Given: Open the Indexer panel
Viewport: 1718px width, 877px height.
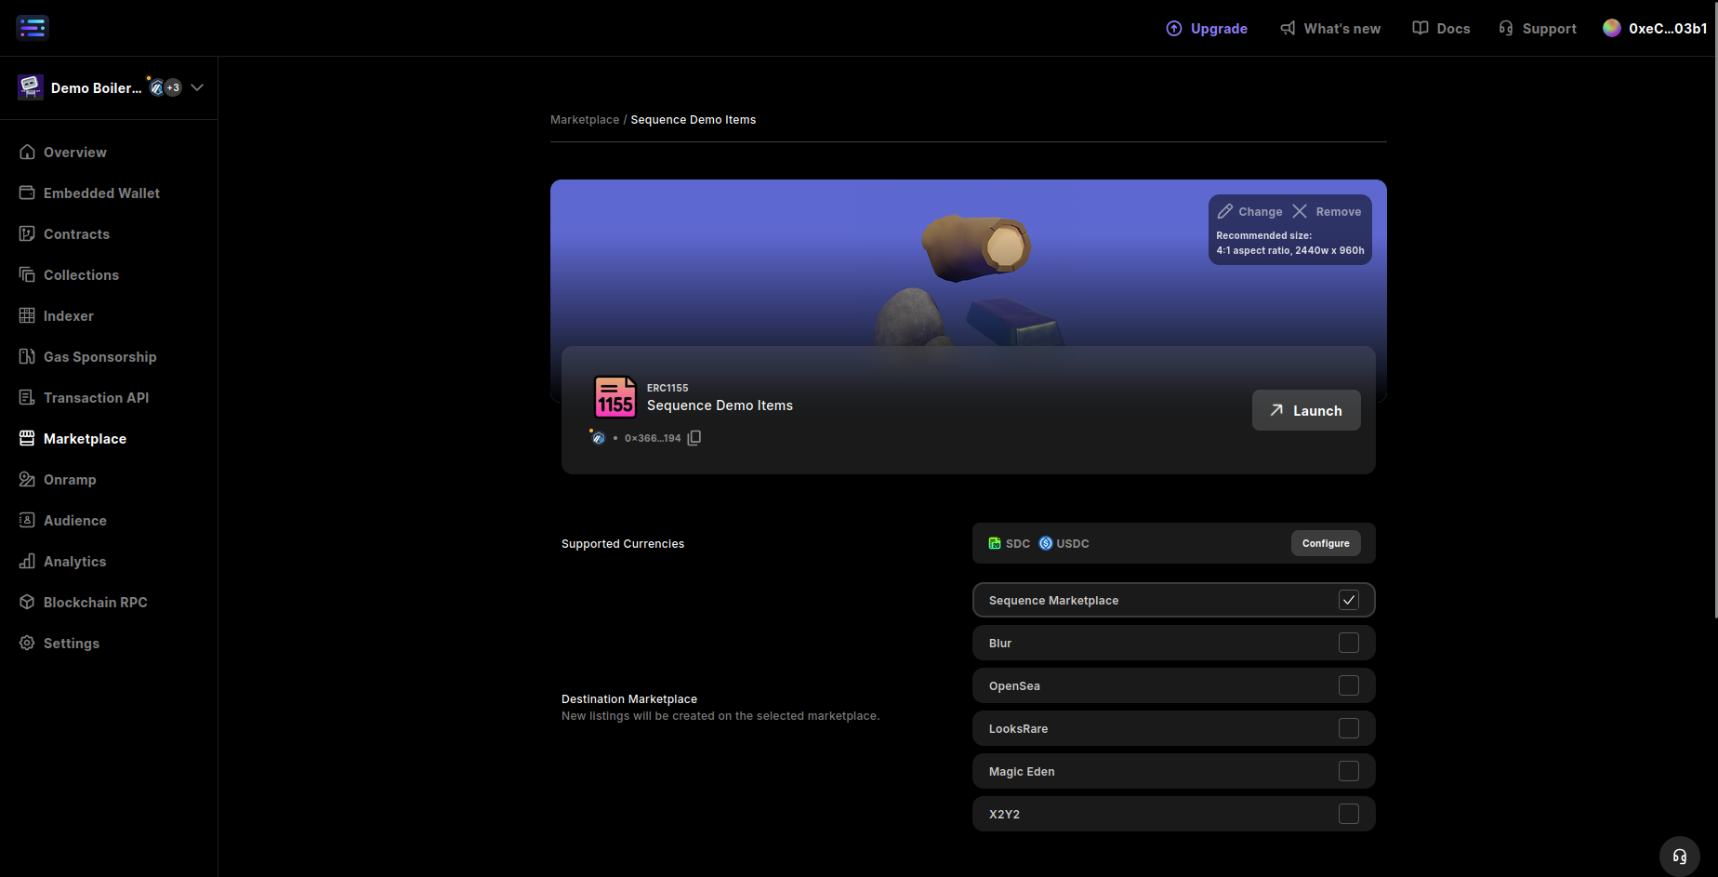Looking at the screenshot, I should click(68, 315).
